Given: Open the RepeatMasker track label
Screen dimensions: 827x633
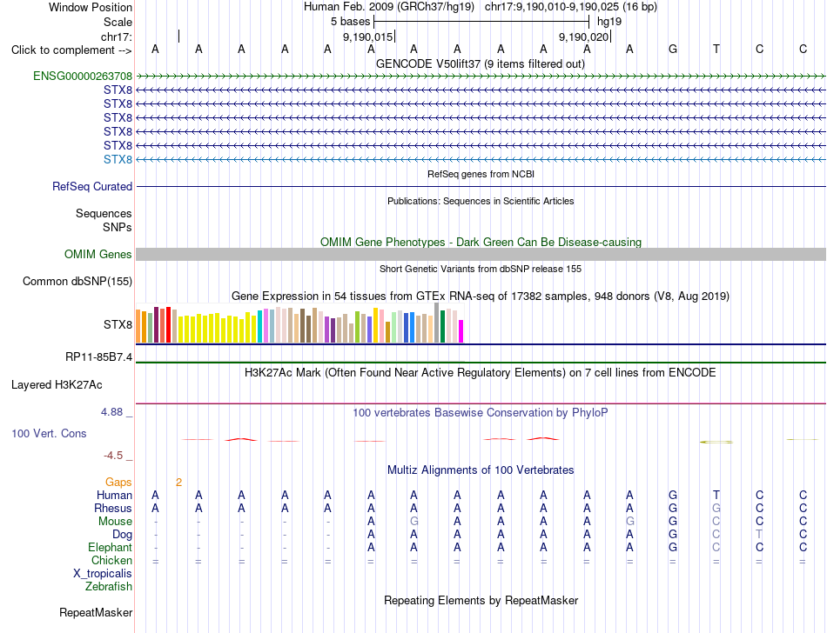Looking at the screenshot, I should pos(96,612).
